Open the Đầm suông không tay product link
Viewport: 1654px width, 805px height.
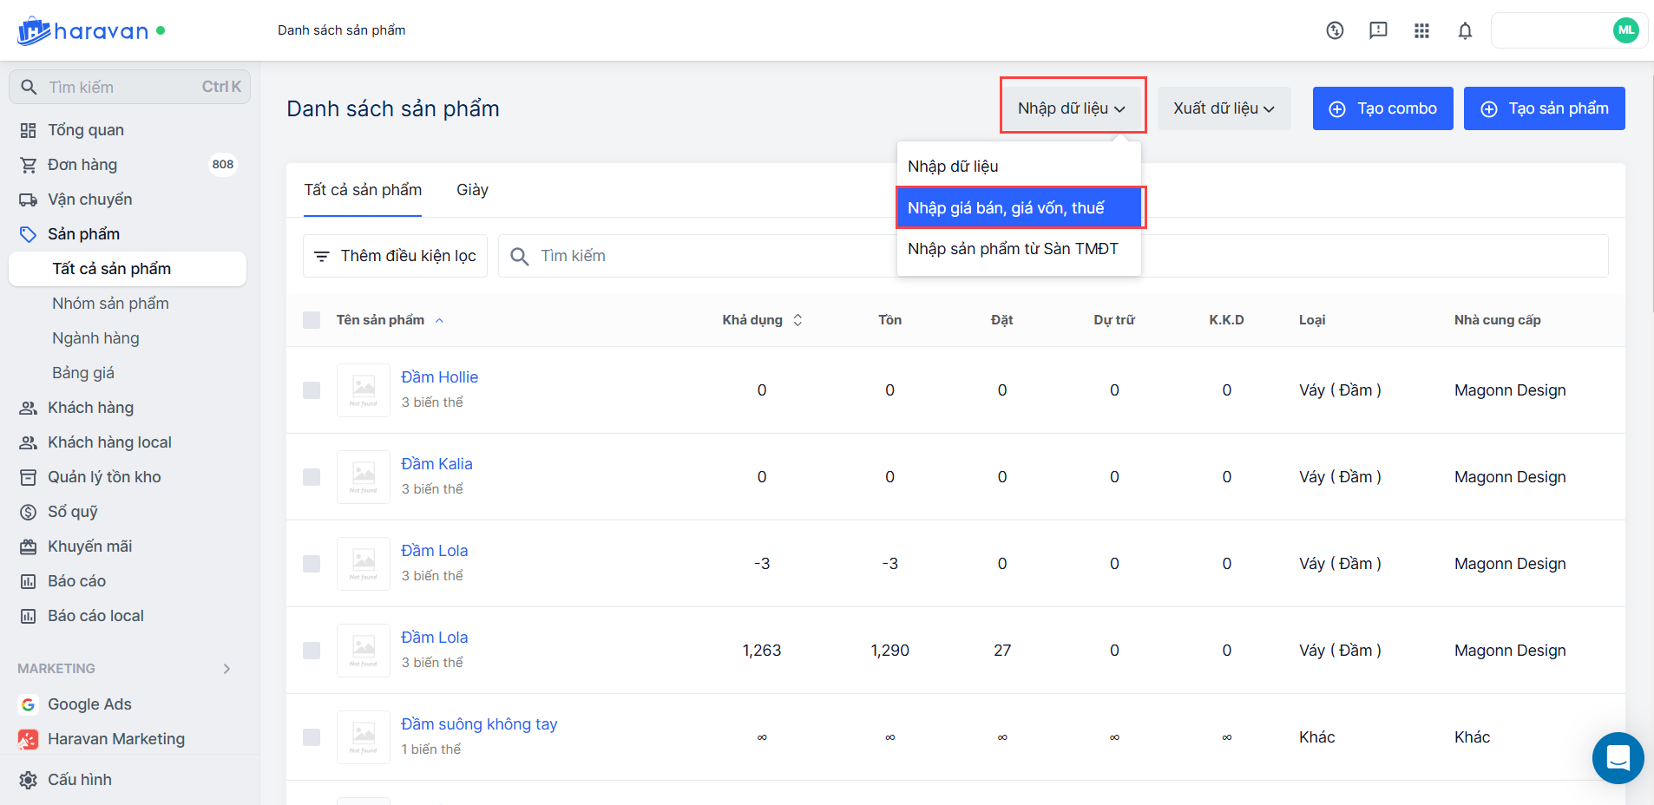479,724
